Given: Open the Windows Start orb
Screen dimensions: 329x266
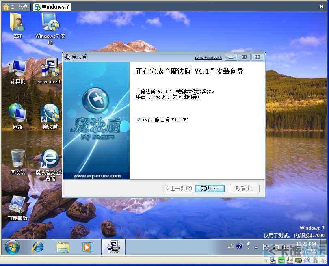Looking at the screenshot, I should tap(12, 247).
